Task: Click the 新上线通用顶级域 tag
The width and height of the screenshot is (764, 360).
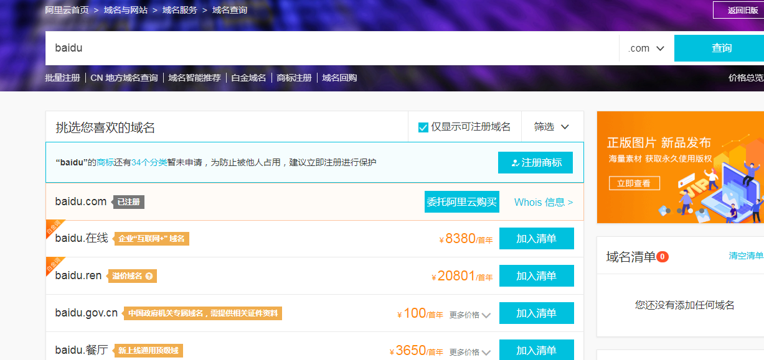Action: click(148, 351)
